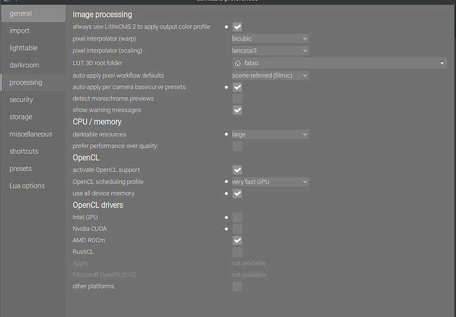Uncheck show warning messages
Viewport: 456px width, 317px height.
tap(237, 110)
